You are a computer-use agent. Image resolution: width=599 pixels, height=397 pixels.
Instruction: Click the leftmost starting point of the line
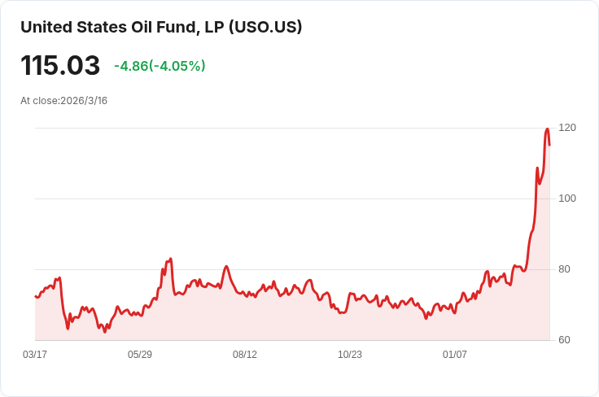(35, 296)
